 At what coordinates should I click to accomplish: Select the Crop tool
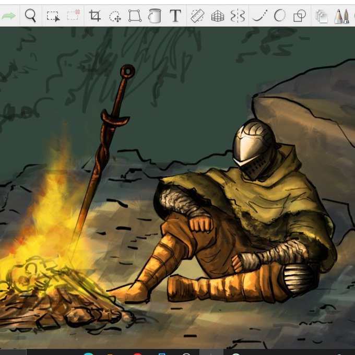click(95, 16)
